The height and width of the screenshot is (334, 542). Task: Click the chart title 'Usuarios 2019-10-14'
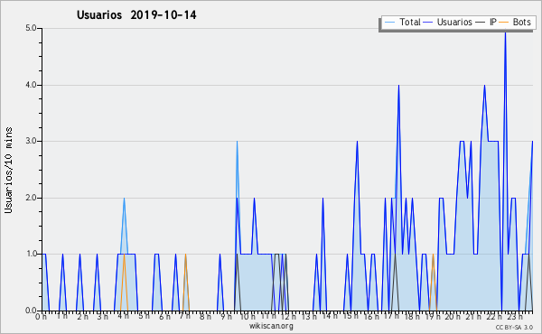pos(136,14)
